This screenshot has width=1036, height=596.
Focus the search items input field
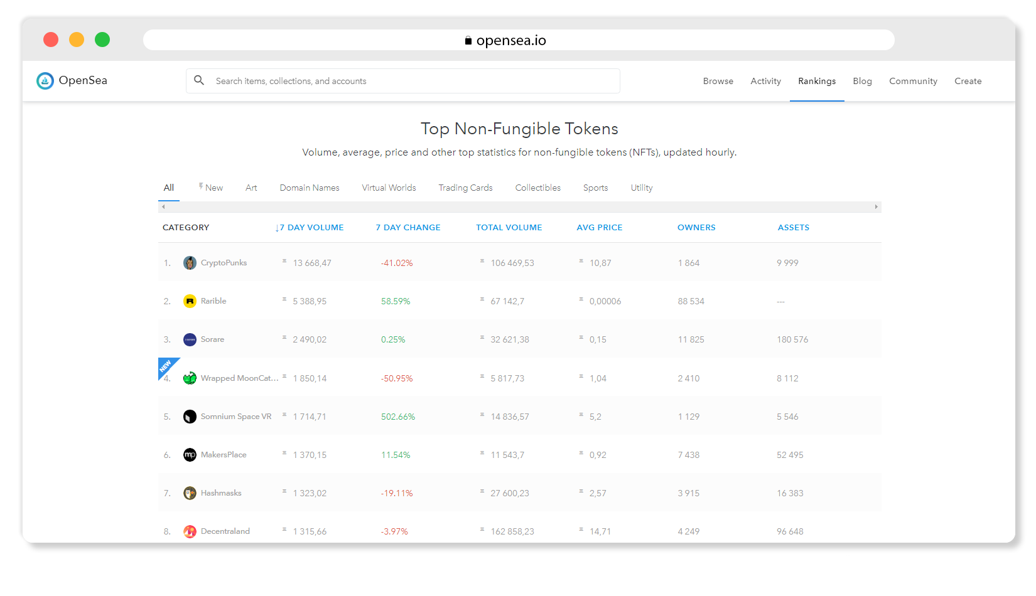pos(414,81)
